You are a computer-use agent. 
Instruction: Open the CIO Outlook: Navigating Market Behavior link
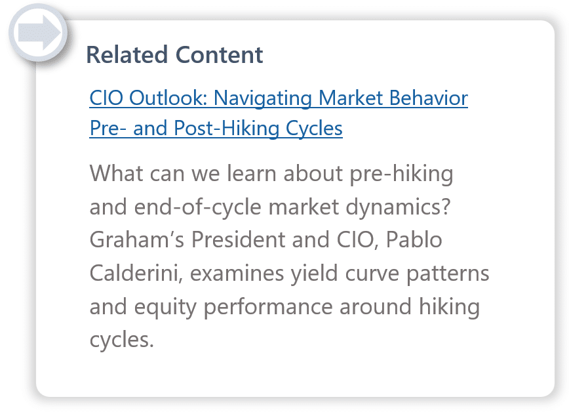(x=279, y=98)
